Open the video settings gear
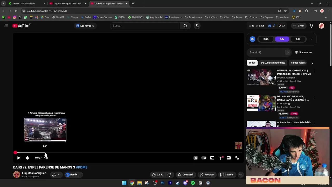 pos(220,158)
